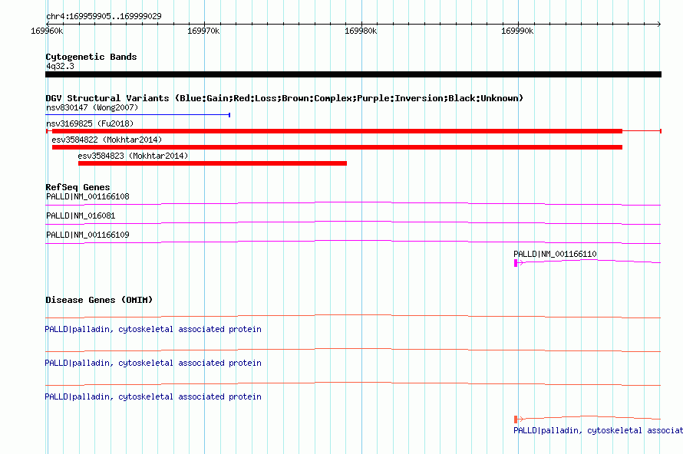Click the NM_001166110 magenta exon start marker

point(516,263)
